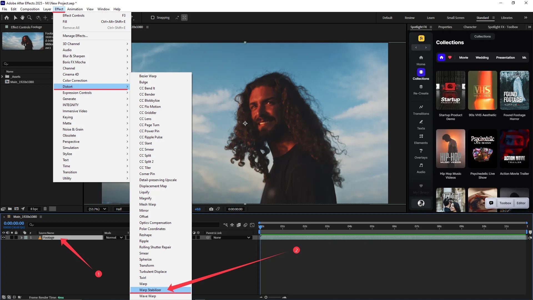Open the Blur & Sharpen effect submenu
Image resolution: width=533 pixels, height=300 pixels.
click(x=92, y=56)
